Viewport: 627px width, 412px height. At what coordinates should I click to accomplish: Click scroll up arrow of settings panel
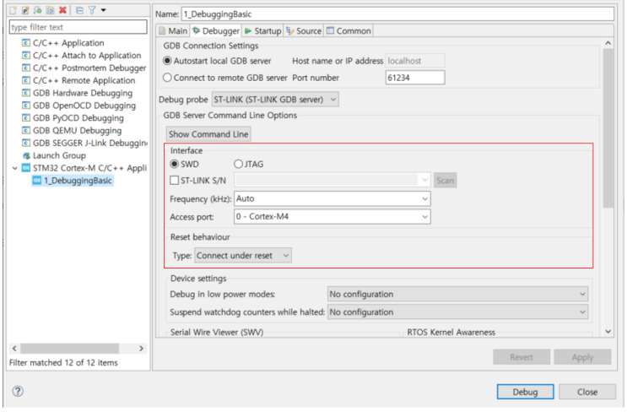[x=608, y=43]
